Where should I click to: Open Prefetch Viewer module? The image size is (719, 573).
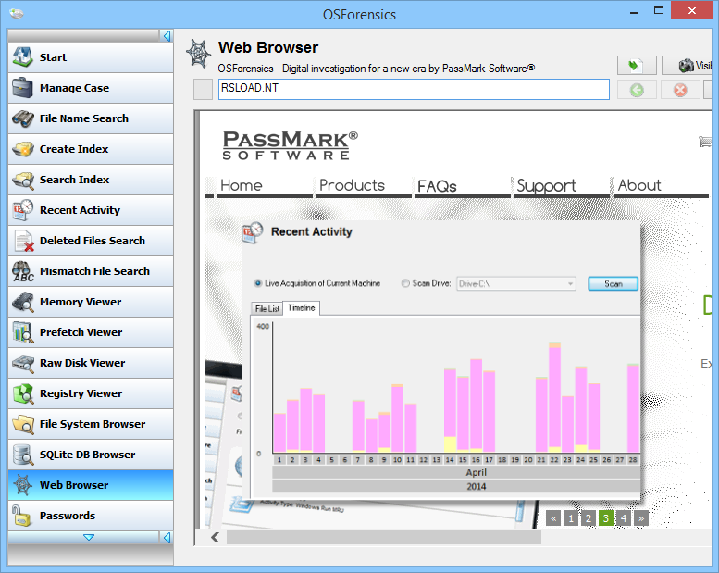tap(91, 332)
